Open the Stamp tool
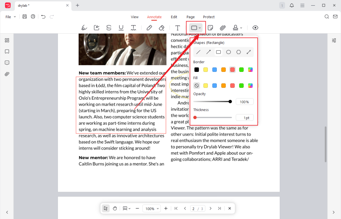The height and width of the screenshot is (219, 341). (235, 28)
